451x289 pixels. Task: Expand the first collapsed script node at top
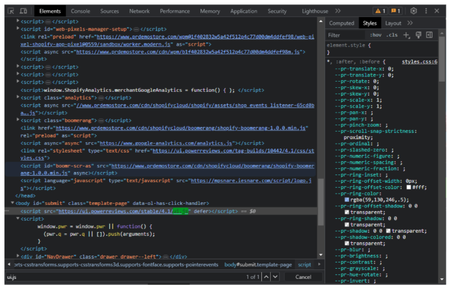point(18,21)
